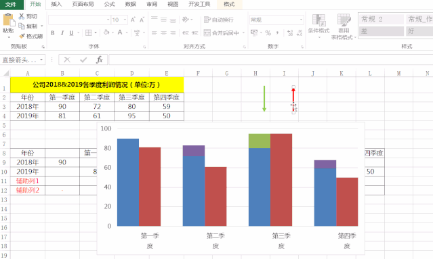Image resolution: width=433 pixels, height=259 pixels.
Task: Click the text orientation icon
Action: 186,20
